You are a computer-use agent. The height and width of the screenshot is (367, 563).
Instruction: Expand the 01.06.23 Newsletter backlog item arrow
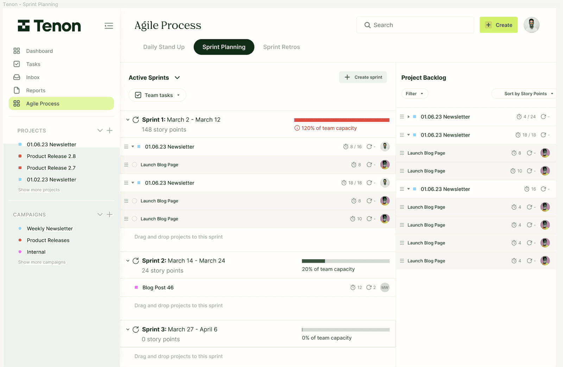(409, 117)
